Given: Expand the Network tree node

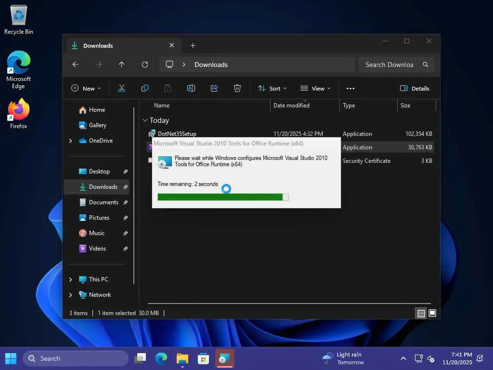Looking at the screenshot, I should click(x=71, y=295).
